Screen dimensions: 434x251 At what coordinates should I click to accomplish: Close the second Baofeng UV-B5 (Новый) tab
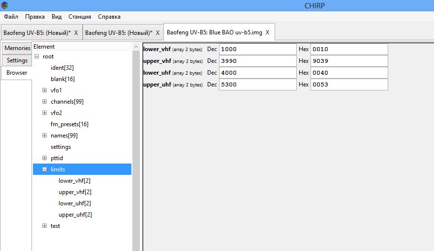(158, 32)
